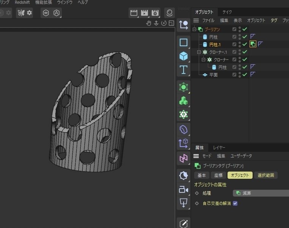Switch to the テイク tab
The height and width of the screenshot is (228, 289).
(x=227, y=12)
